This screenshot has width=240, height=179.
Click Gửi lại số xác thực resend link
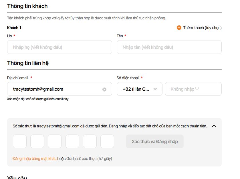pos(81,158)
